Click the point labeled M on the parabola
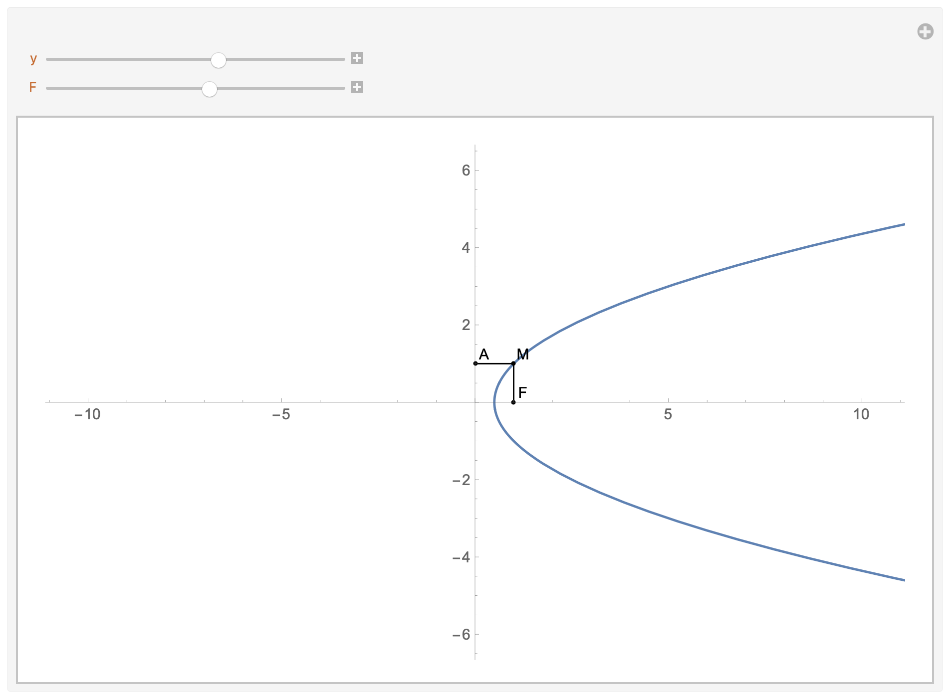 (x=513, y=363)
